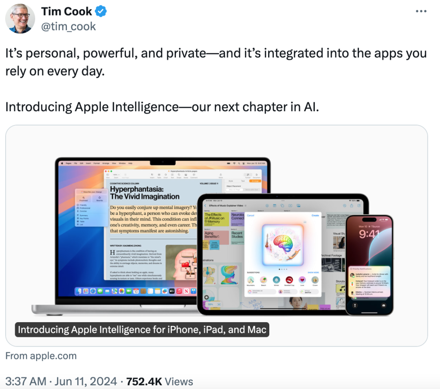
Task: Click the @tim_cook handle link
Action: point(68,26)
